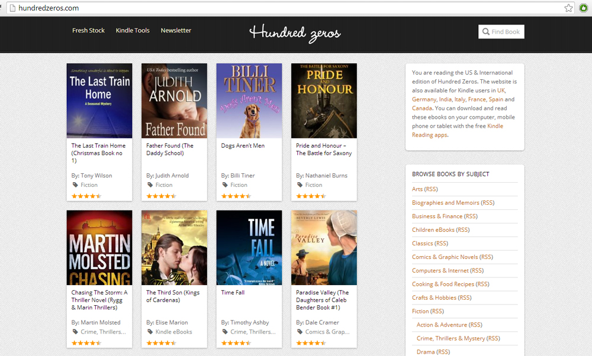Open the Italy edition link
Image resolution: width=592 pixels, height=356 pixels.
[x=460, y=99]
